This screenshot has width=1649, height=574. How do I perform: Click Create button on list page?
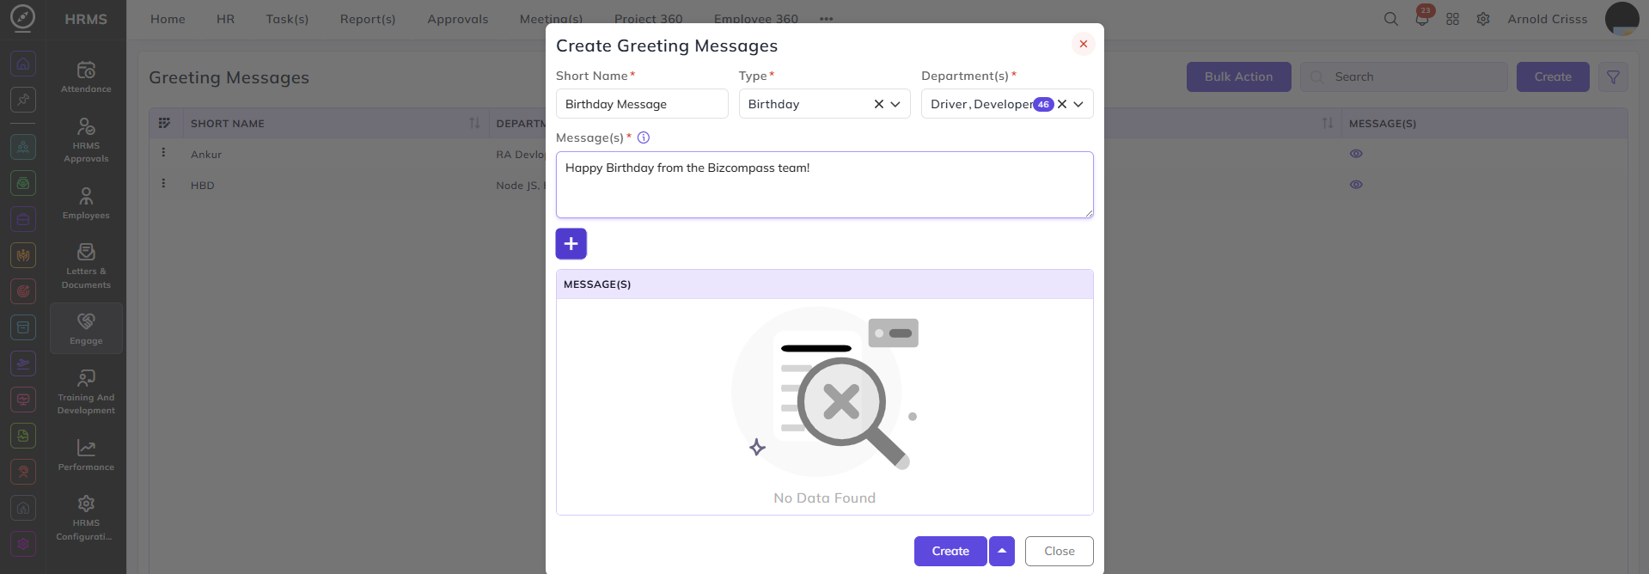[x=1553, y=76]
